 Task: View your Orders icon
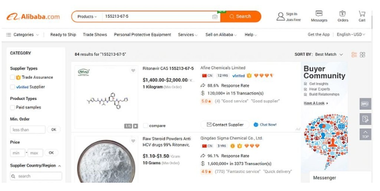(343, 15)
